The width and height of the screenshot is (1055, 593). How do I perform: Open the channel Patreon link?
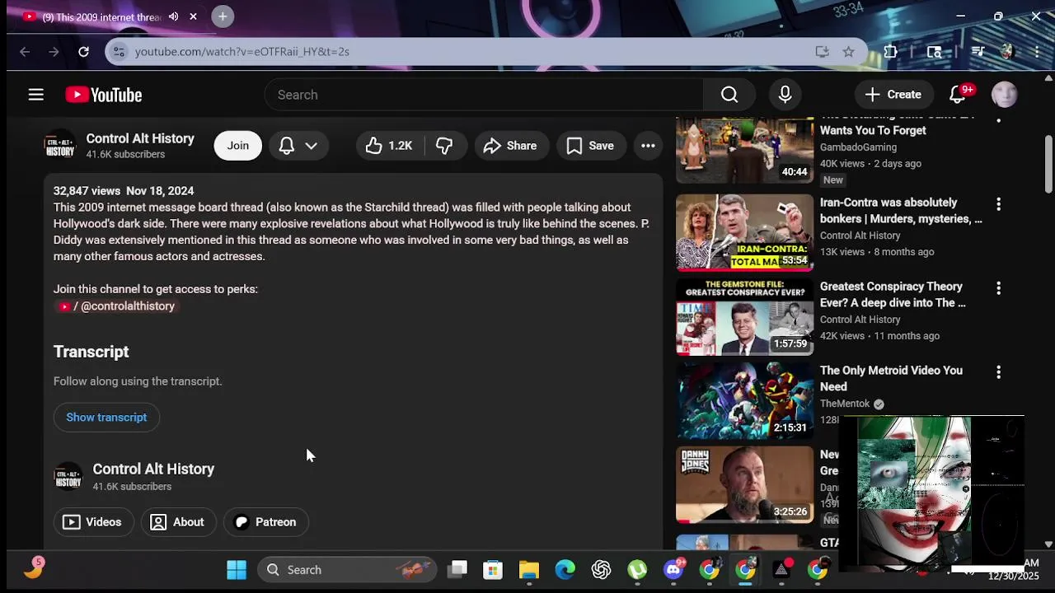(x=265, y=522)
